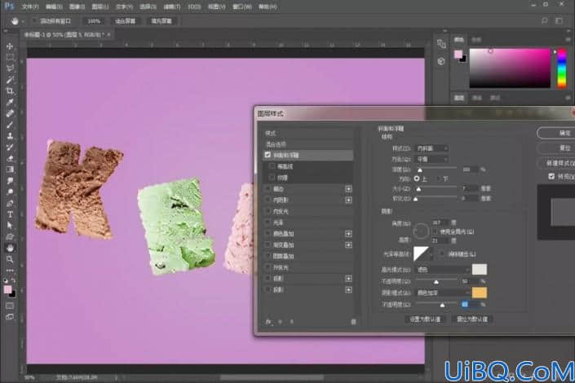The height and width of the screenshot is (383, 575).
Task: Select the History Brush tool
Action: coord(10,147)
